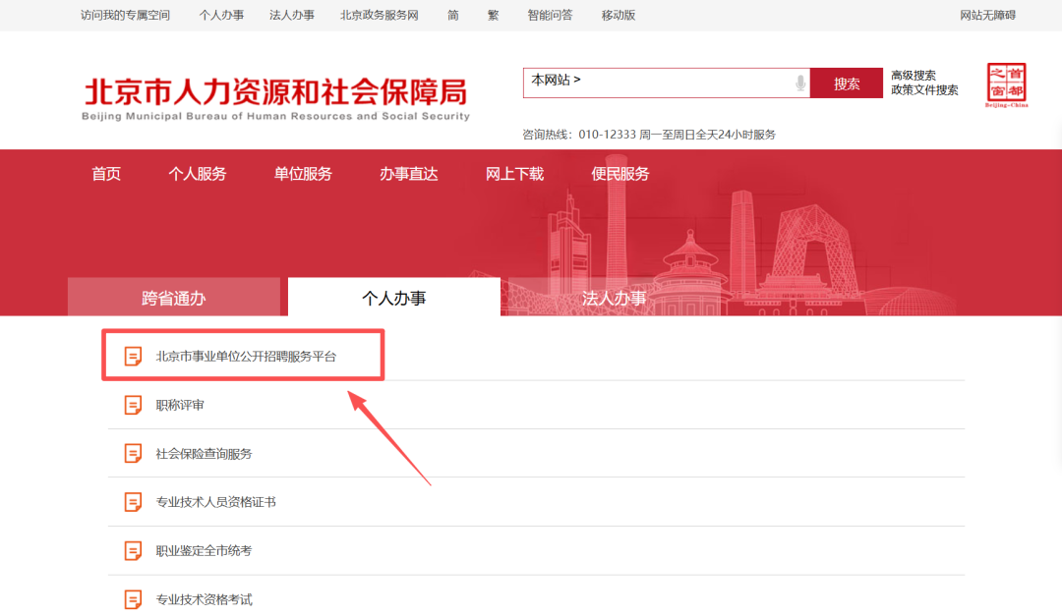Click the hotline text 010-12333
Viewport: 1062px width, 616px height.
(x=607, y=135)
